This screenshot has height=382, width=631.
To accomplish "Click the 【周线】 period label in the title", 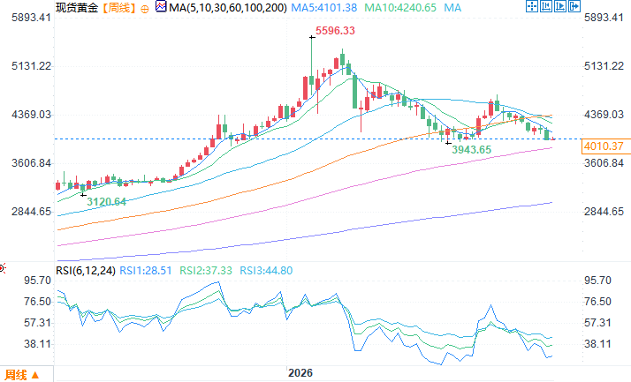I will [x=119, y=8].
